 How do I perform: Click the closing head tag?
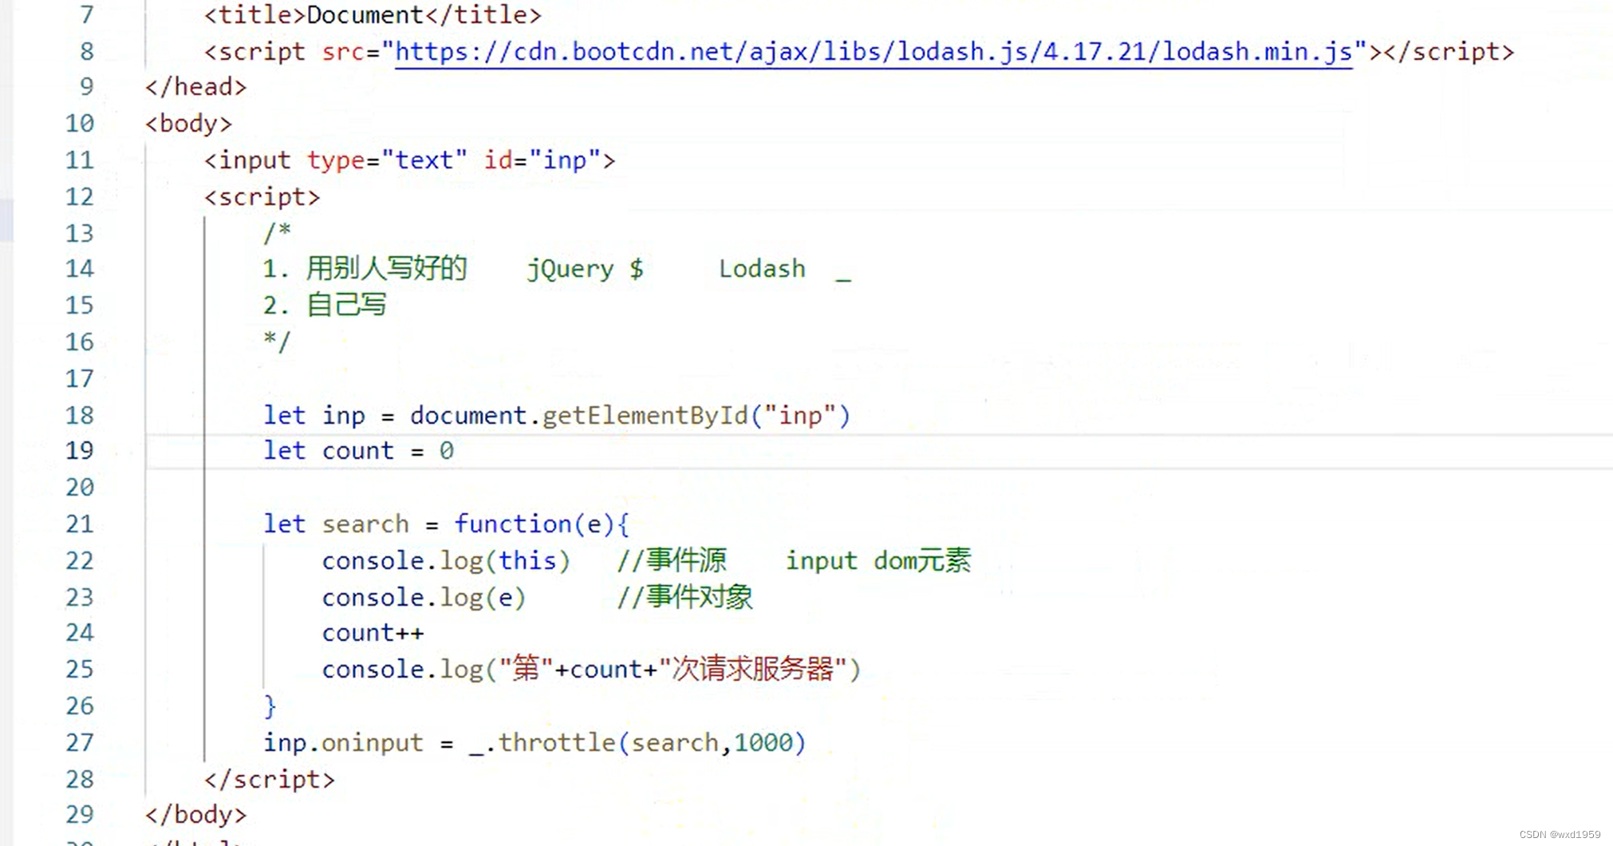click(x=196, y=87)
